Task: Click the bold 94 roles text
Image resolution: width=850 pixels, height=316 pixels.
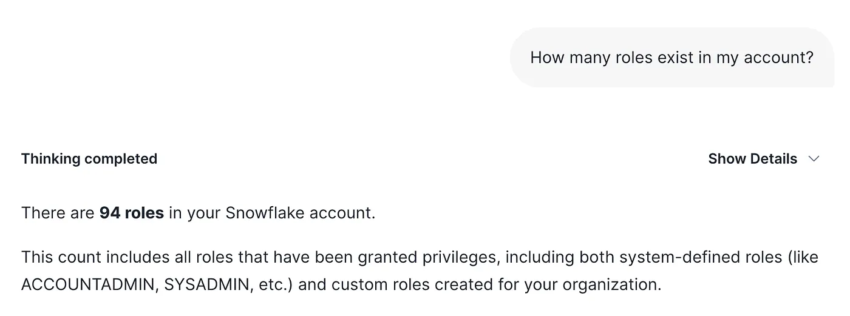Action: (x=132, y=213)
